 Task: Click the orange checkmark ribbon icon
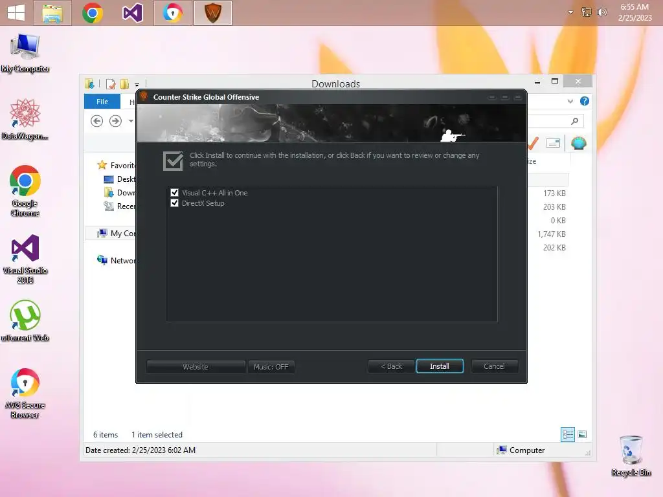(x=534, y=143)
